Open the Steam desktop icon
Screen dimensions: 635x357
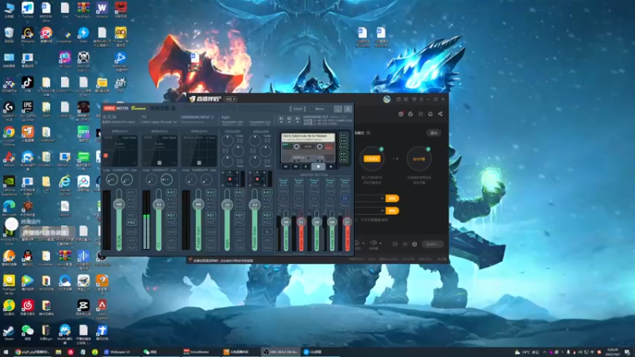(9, 332)
